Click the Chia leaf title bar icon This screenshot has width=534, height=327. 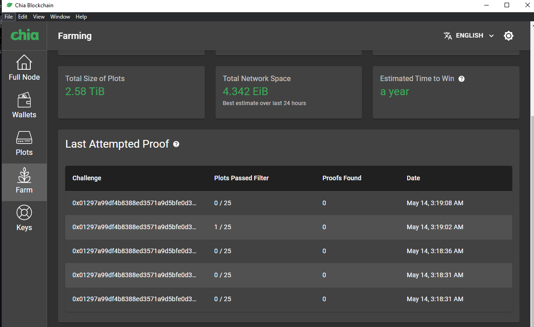pos(9,5)
